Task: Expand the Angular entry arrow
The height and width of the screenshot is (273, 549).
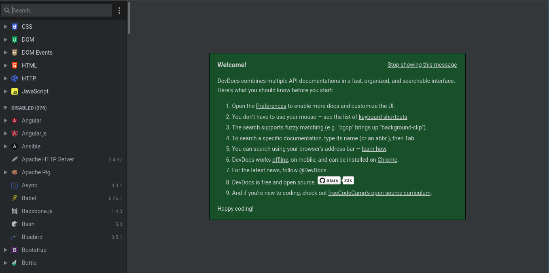Action: point(5,121)
